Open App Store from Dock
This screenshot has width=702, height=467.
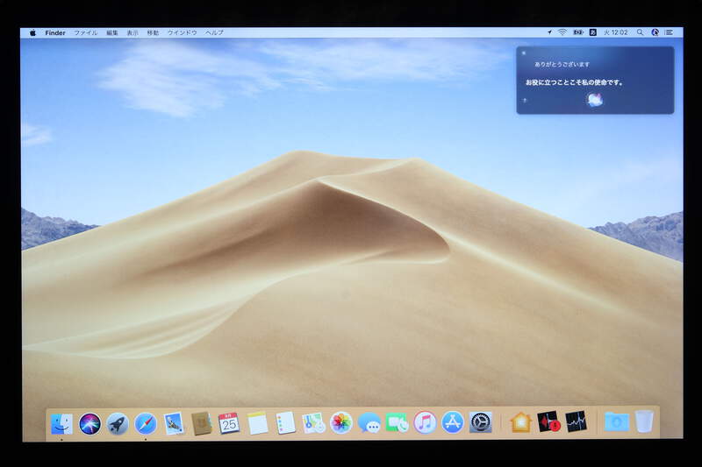(453, 422)
